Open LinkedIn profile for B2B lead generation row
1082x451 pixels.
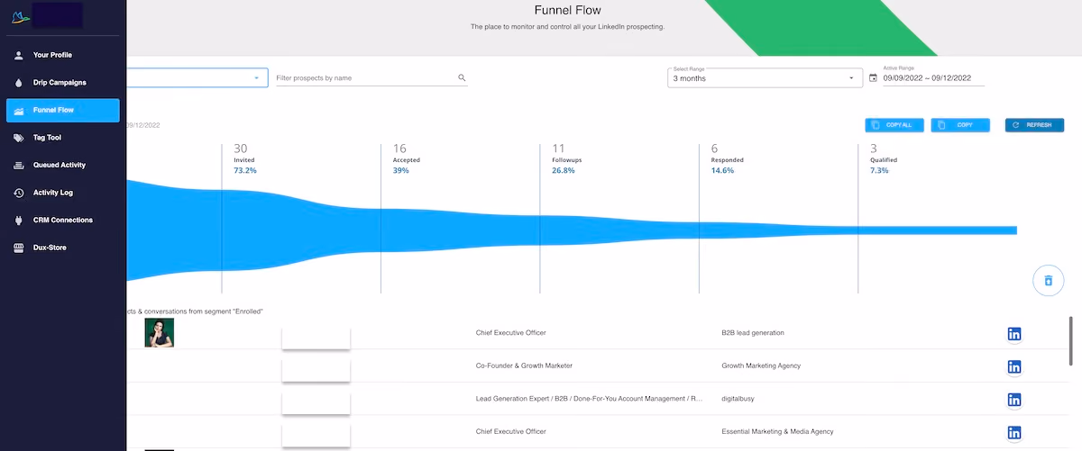(x=1014, y=334)
